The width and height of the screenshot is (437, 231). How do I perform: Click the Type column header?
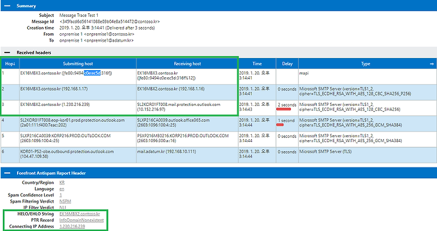click(x=365, y=63)
